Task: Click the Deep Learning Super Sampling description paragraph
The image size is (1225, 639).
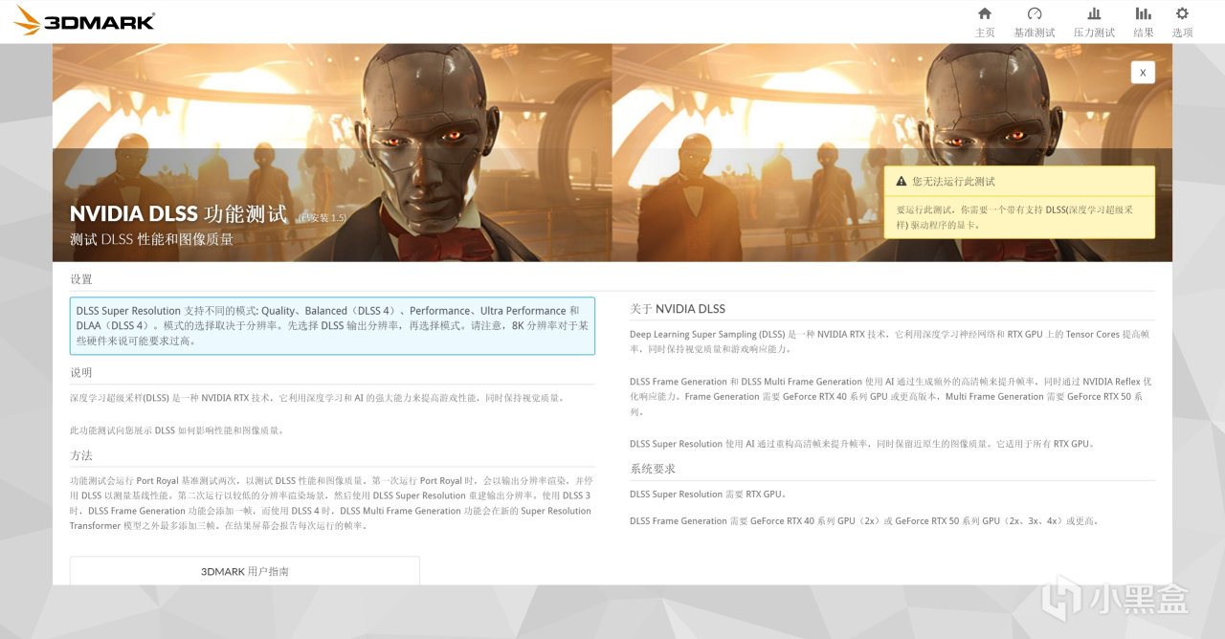Action: [890, 342]
